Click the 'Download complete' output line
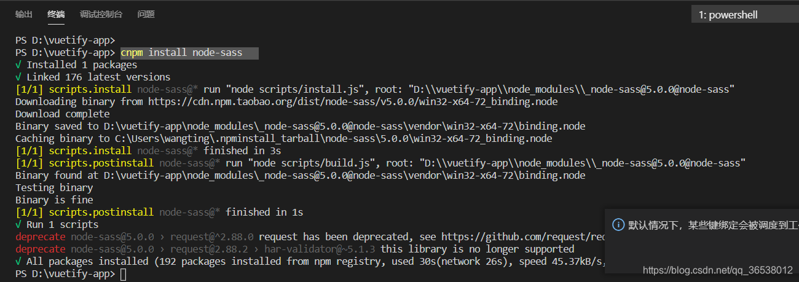799x282 pixels. tap(62, 114)
